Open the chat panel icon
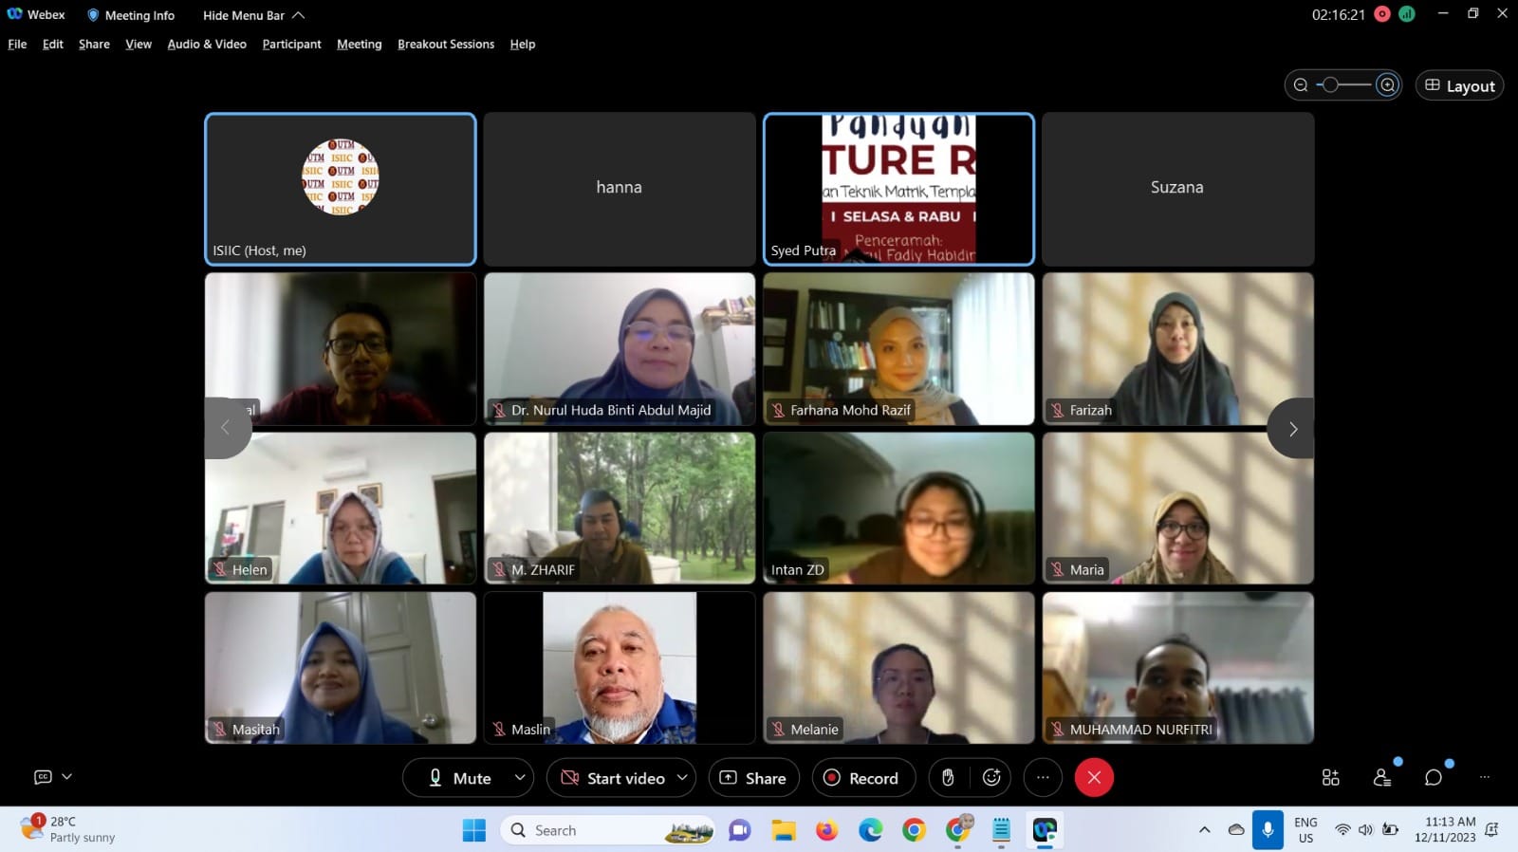The image size is (1518, 852). coord(1433,778)
